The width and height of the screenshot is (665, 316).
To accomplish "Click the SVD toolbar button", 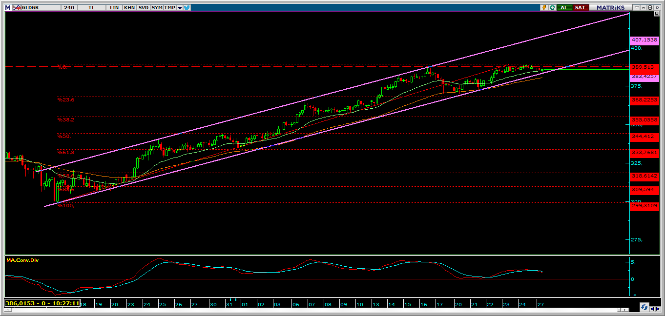I will (x=144, y=7).
